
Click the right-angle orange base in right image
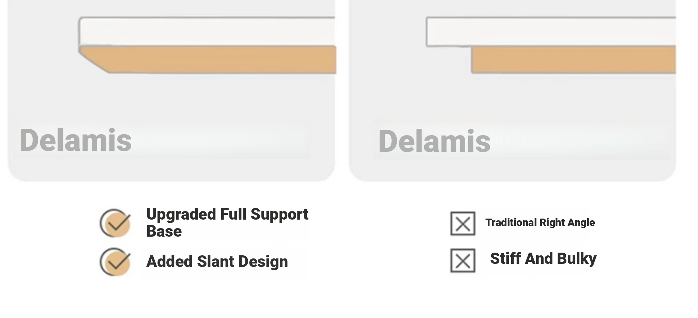573,60
